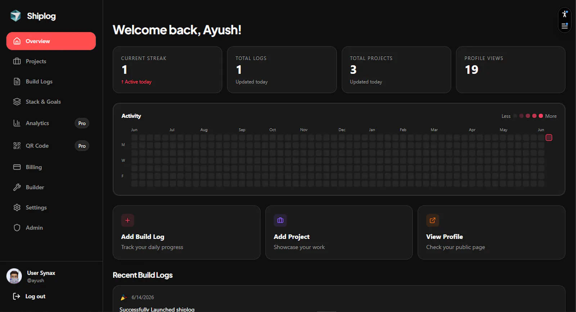Click the user avatar picture

14,276
